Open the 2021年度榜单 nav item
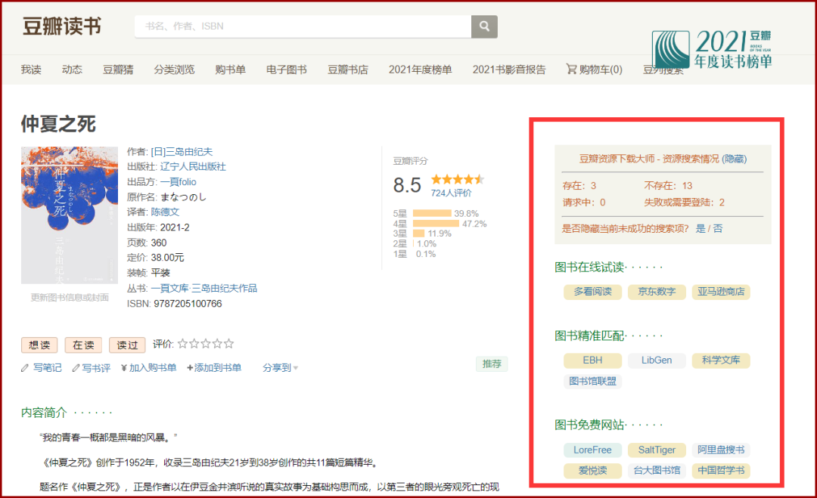817x498 pixels. click(420, 70)
